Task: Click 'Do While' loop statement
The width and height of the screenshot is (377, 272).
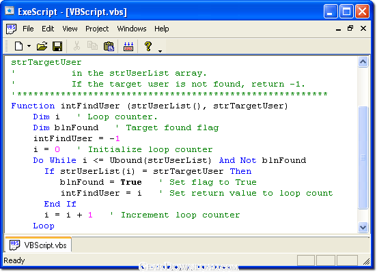Action: [55, 160]
